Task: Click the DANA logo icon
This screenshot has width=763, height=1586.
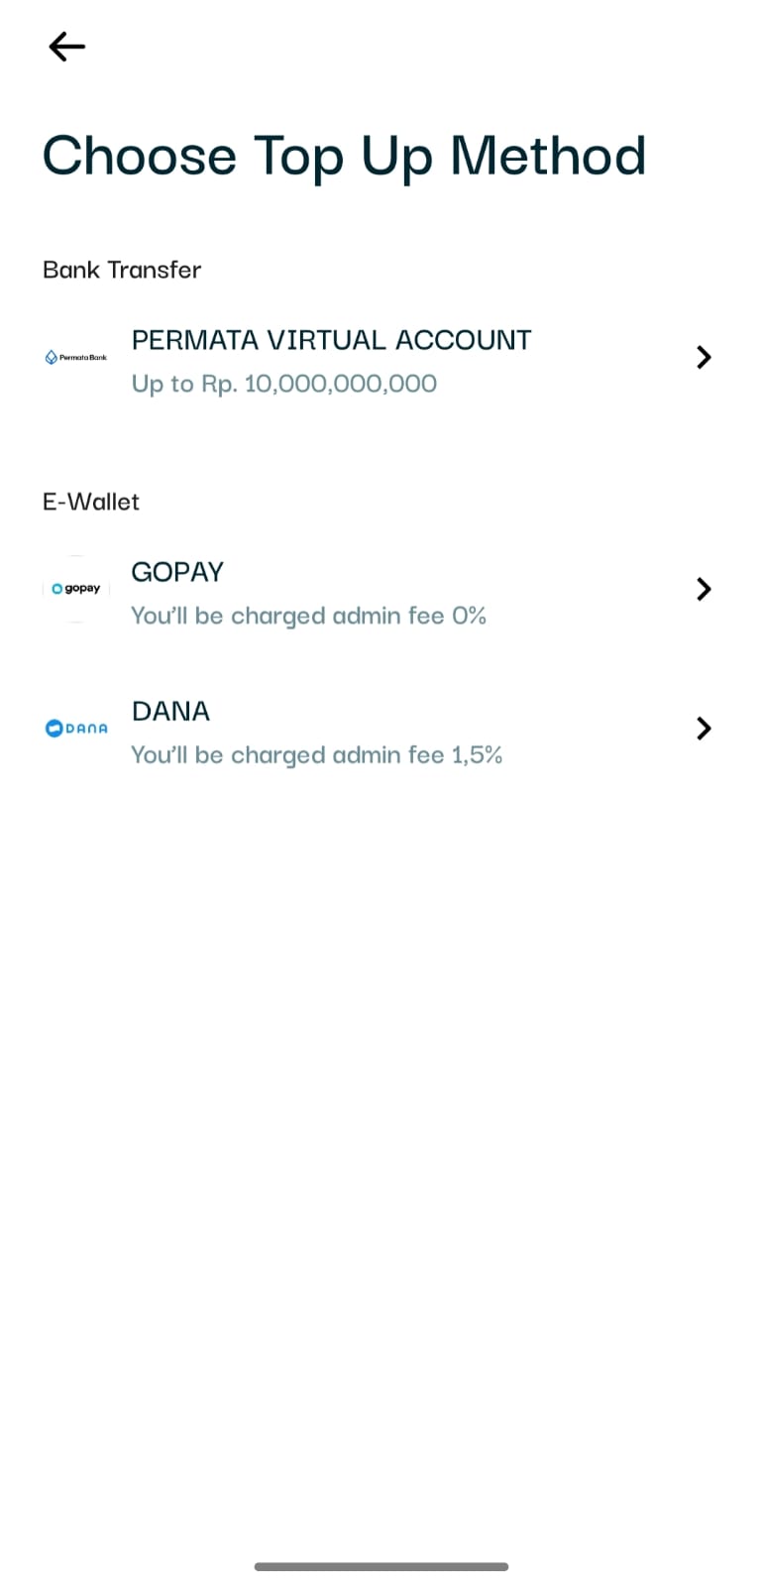Action: click(76, 729)
